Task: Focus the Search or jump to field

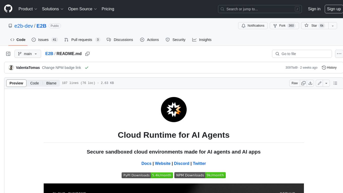Action: point(260,9)
